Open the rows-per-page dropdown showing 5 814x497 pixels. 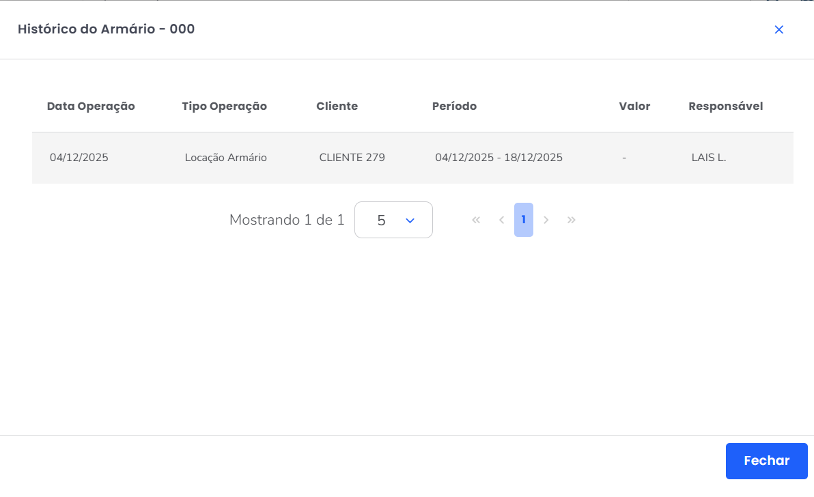pyautogui.click(x=393, y=220)
